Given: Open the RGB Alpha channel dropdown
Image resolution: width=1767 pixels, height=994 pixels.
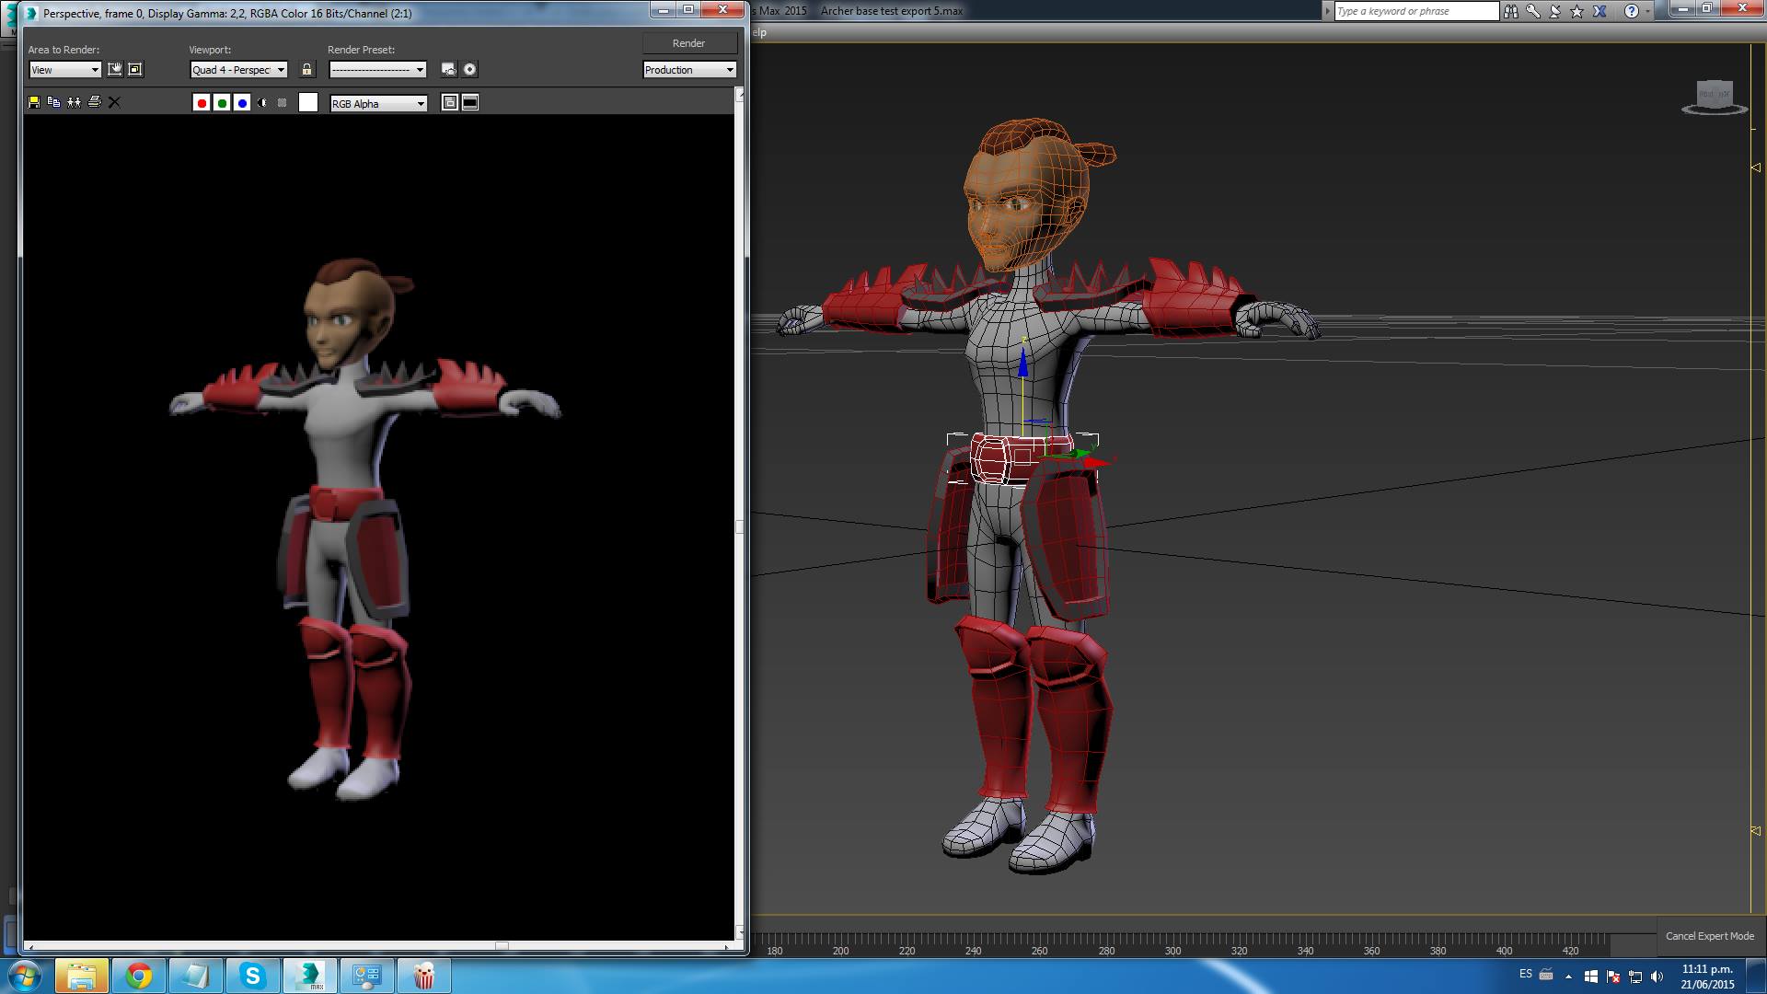Looking at the screenshot, I should pyautogui.click(x=378, y=104).
